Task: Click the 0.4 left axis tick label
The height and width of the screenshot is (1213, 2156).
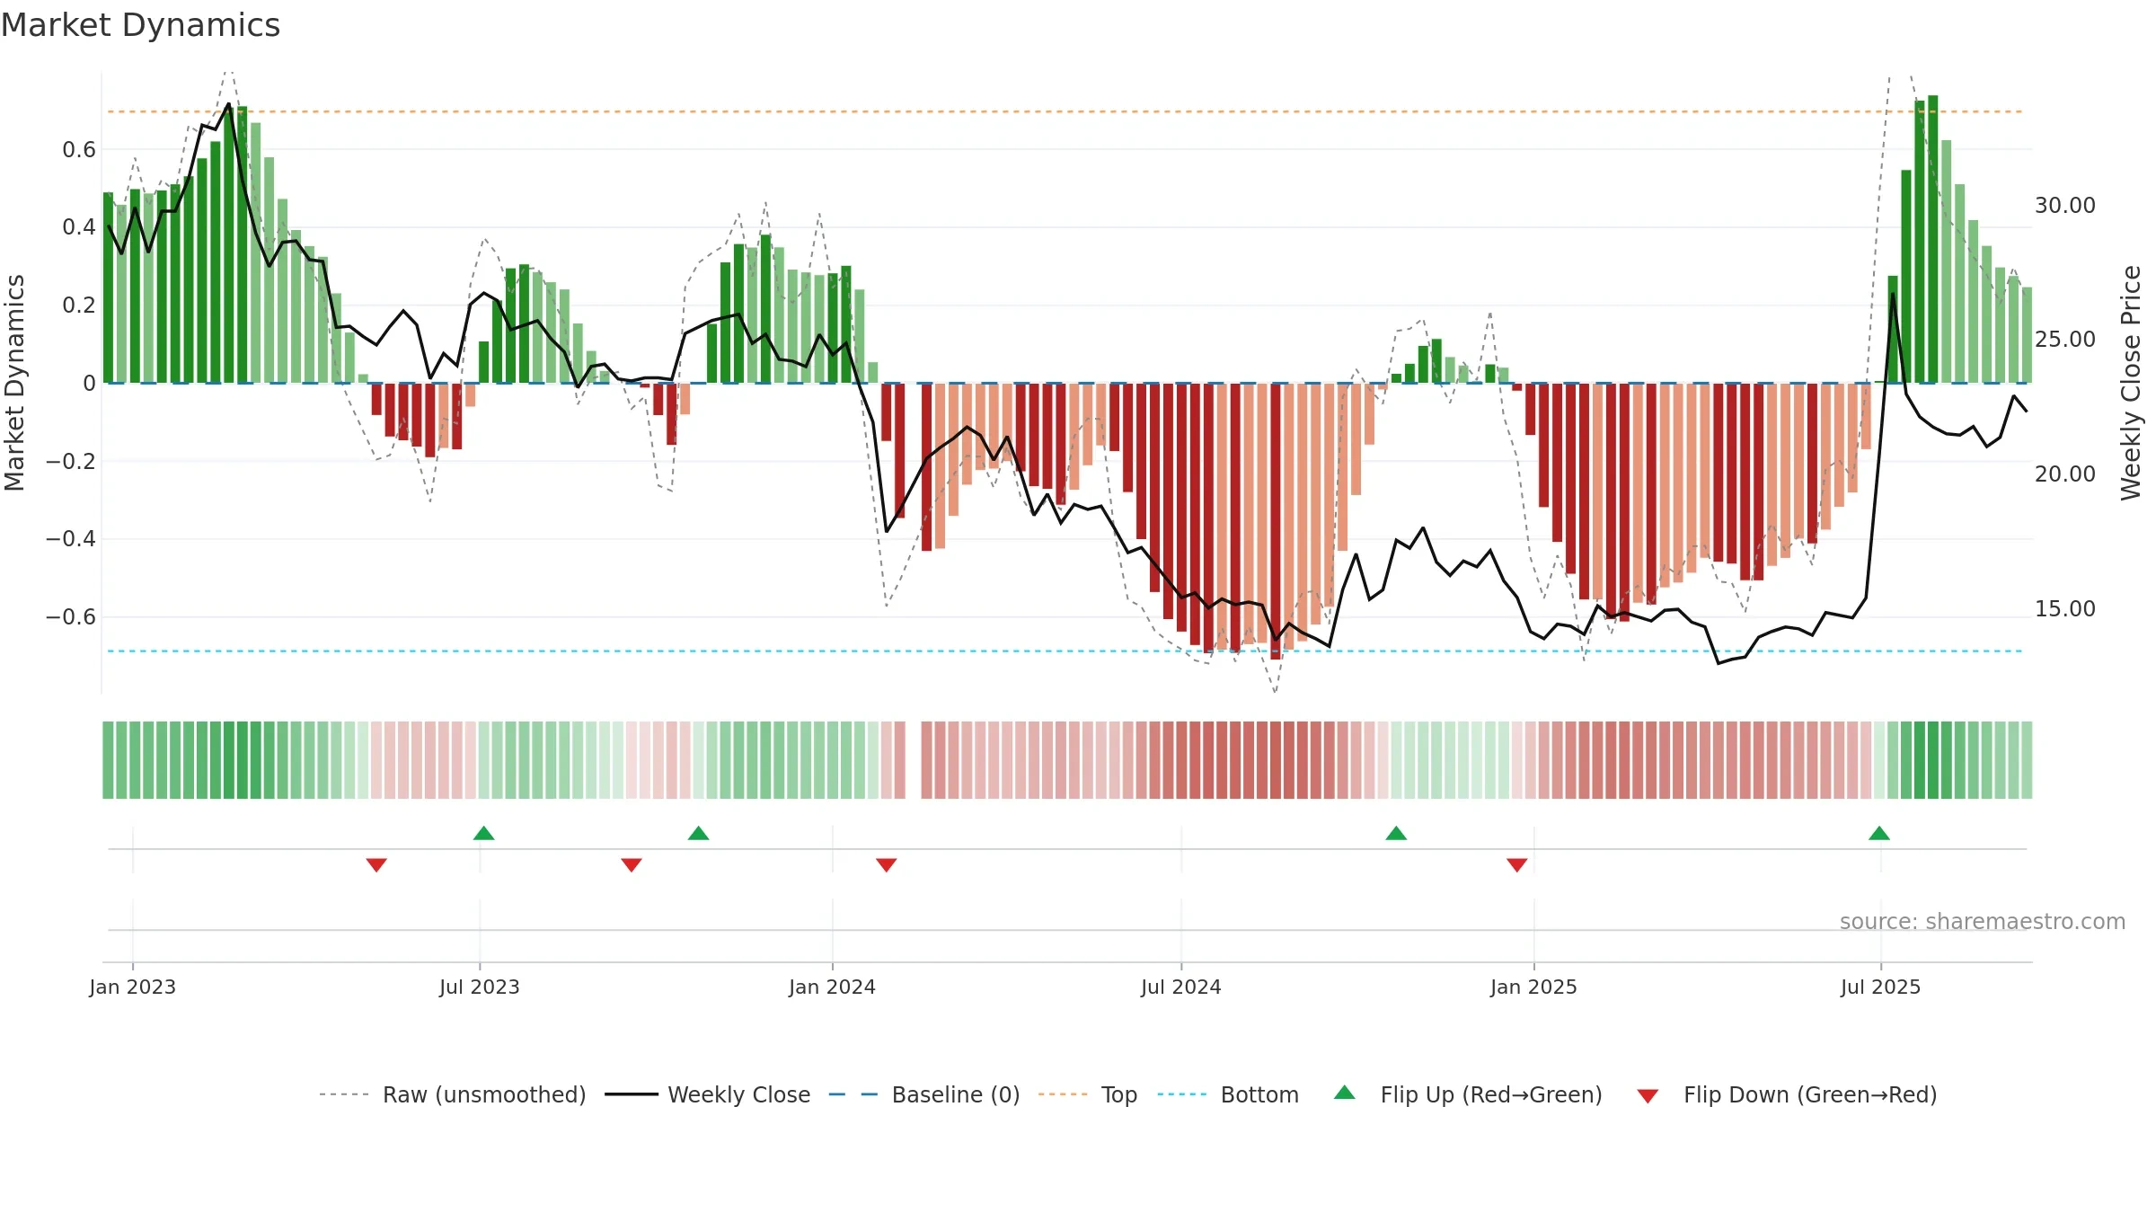Action: pos(79,227)
